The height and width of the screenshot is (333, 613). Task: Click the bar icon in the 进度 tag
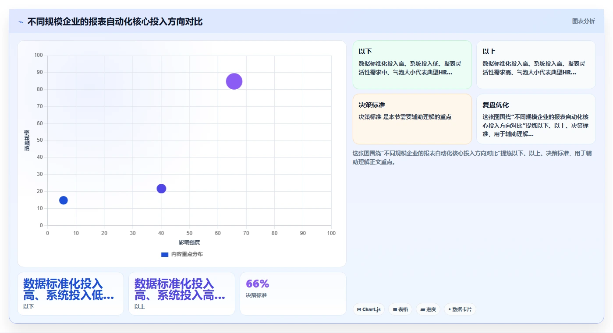click(422, 309)
